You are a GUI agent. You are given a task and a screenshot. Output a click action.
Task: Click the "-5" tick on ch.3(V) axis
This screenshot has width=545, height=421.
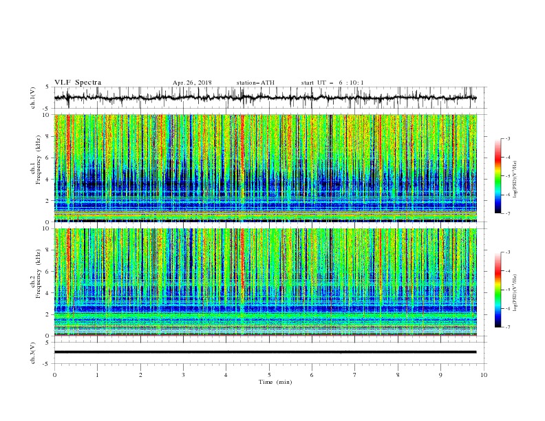click(46, 364)
